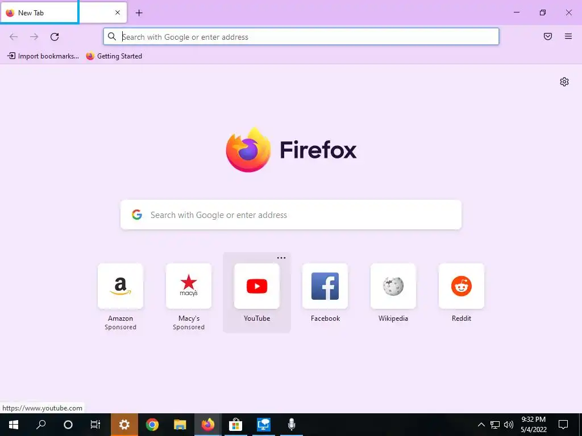Image resolution: width=582 pixels, height=436 pixels.
Task: Reload the current page
Action: (55, 37)
